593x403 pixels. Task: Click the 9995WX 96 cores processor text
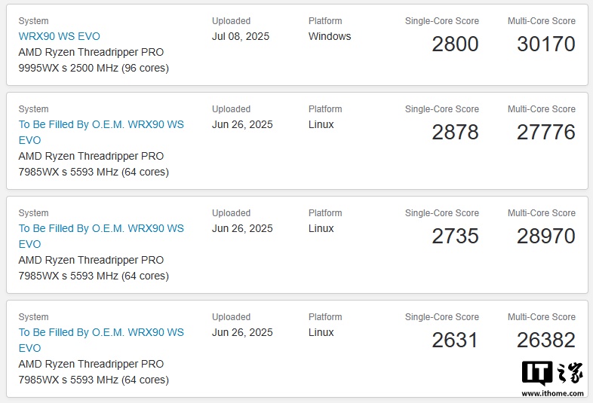[94, 60]
